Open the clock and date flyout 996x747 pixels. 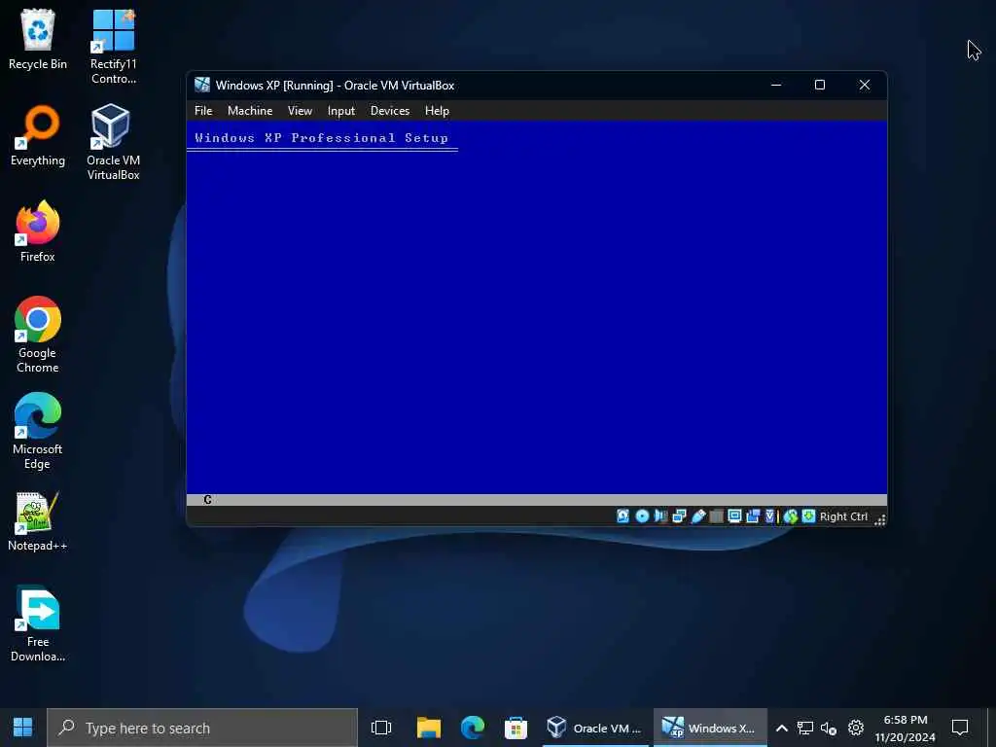[x=906, y=728]
